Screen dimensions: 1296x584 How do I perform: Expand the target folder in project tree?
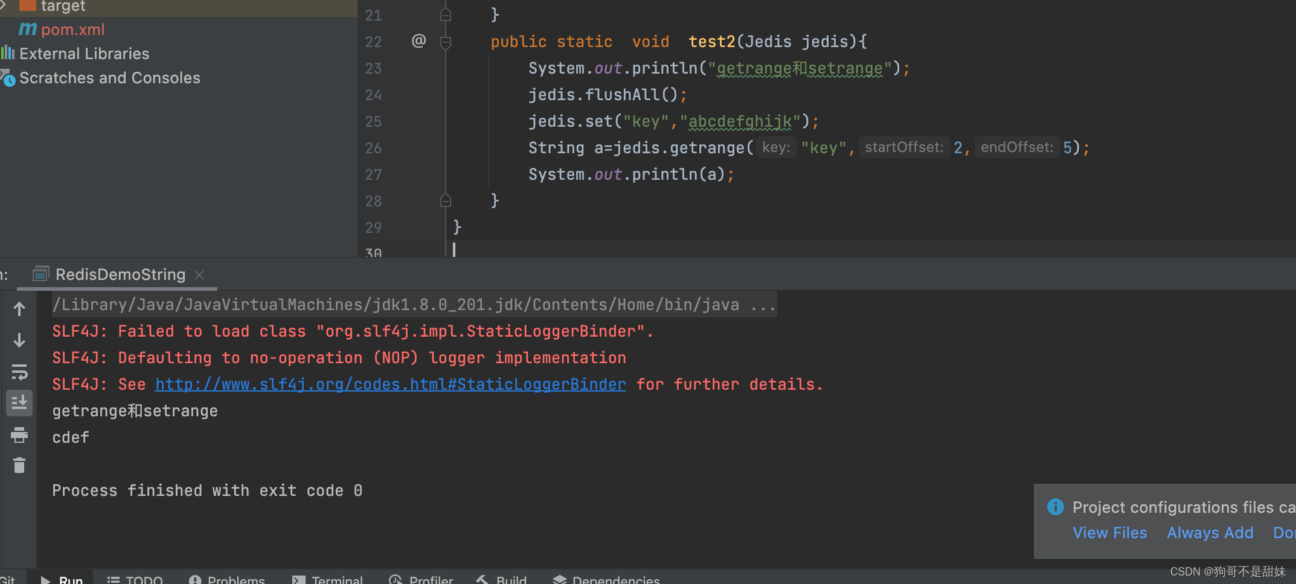click(5, 6)
